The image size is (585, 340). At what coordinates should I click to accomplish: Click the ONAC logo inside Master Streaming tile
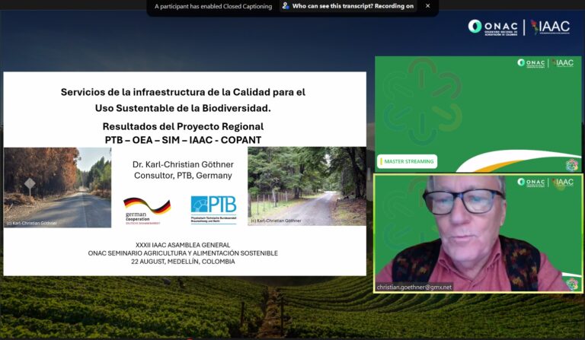point(531,63)
